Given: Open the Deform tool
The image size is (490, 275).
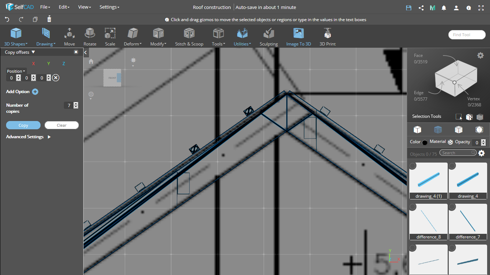Looking at the screenshot, I should (133, 37).
